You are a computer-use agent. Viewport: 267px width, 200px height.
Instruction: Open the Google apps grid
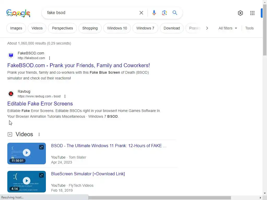click(x=252, y=13)
